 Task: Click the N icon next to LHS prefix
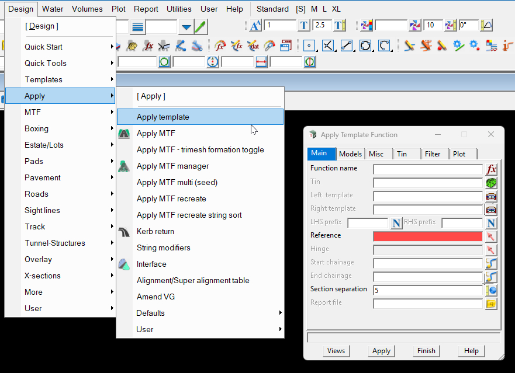[x=396, y=223]
